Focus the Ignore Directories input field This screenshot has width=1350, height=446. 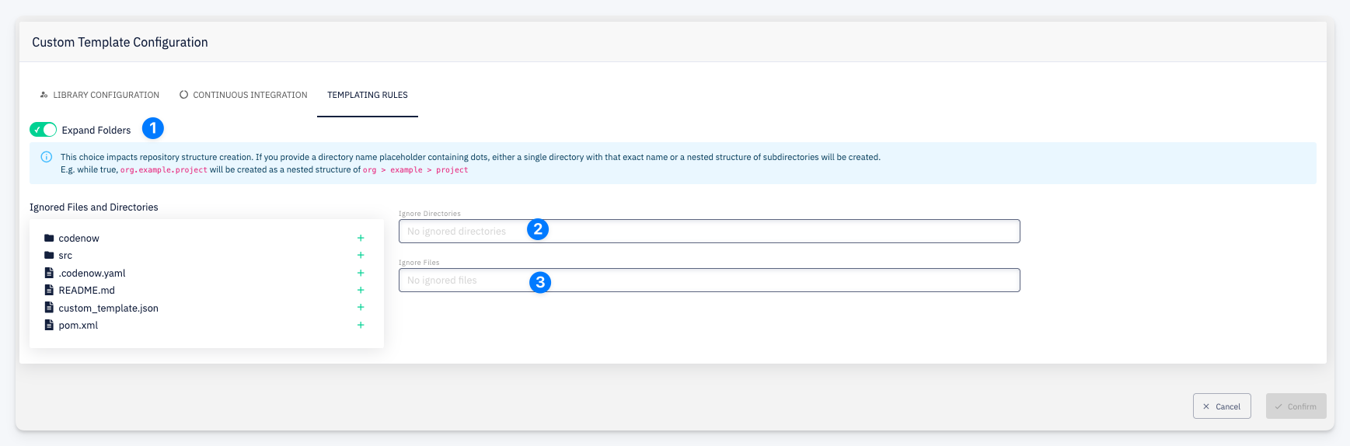(x=709, y=231)
